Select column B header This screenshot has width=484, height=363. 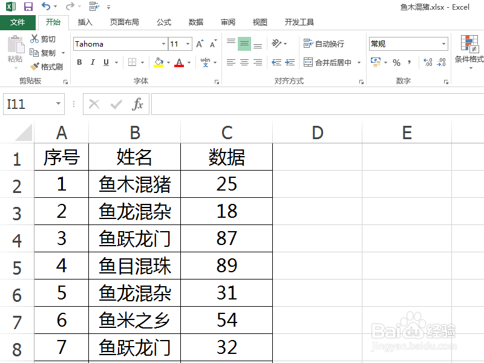[134, 132]
